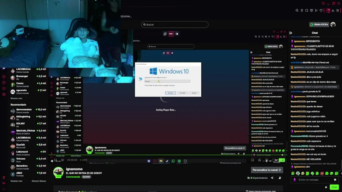Click the Buscar search field
The width and height of the screenshot is (342, 192).
[x=175, y=25]
